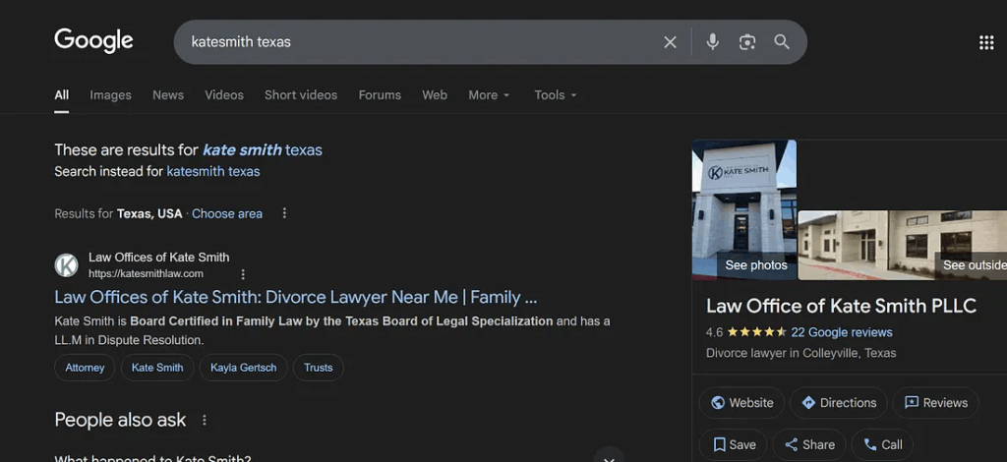
Task: Click inside the Google search field
Action: point(413,42)
